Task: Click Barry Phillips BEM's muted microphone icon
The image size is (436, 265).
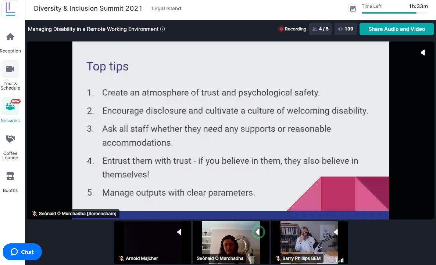Action: click(x=278, y=258)
